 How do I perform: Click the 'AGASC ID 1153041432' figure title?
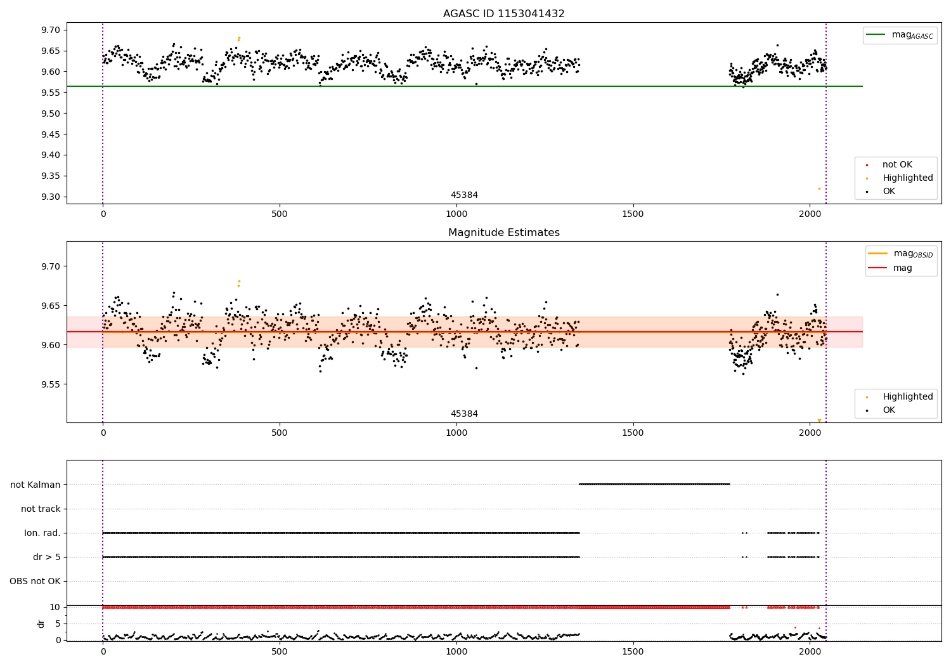(503, 14)
